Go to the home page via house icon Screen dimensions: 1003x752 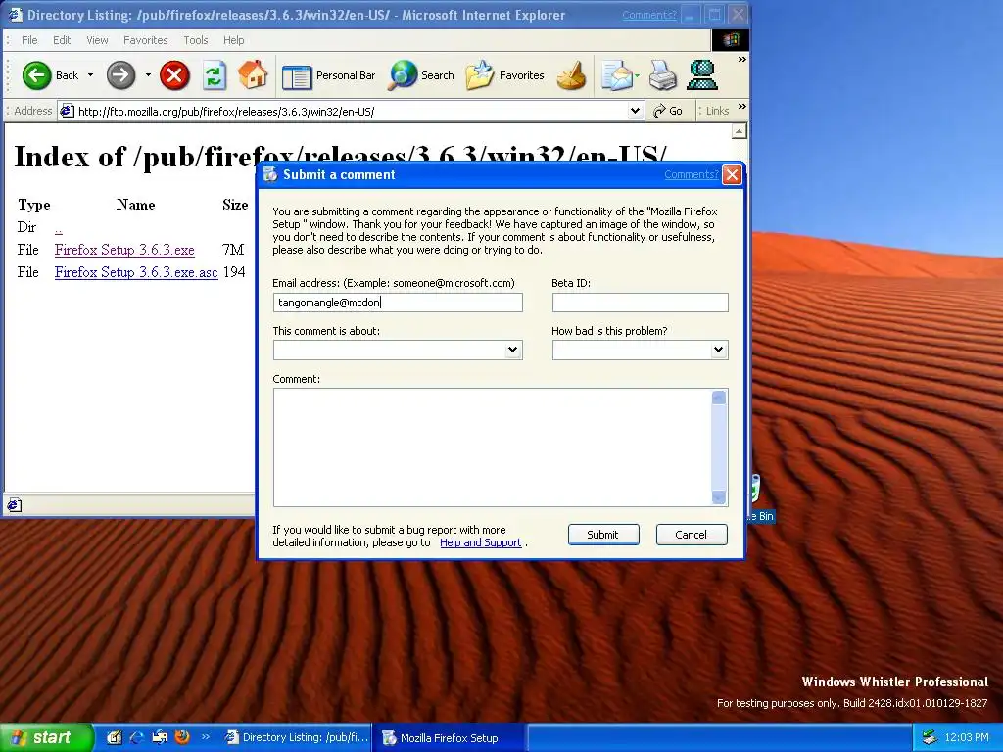point(253,74)
